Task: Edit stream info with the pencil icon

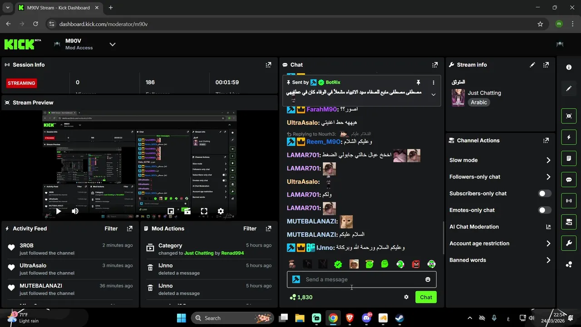Action: point(532,65)
